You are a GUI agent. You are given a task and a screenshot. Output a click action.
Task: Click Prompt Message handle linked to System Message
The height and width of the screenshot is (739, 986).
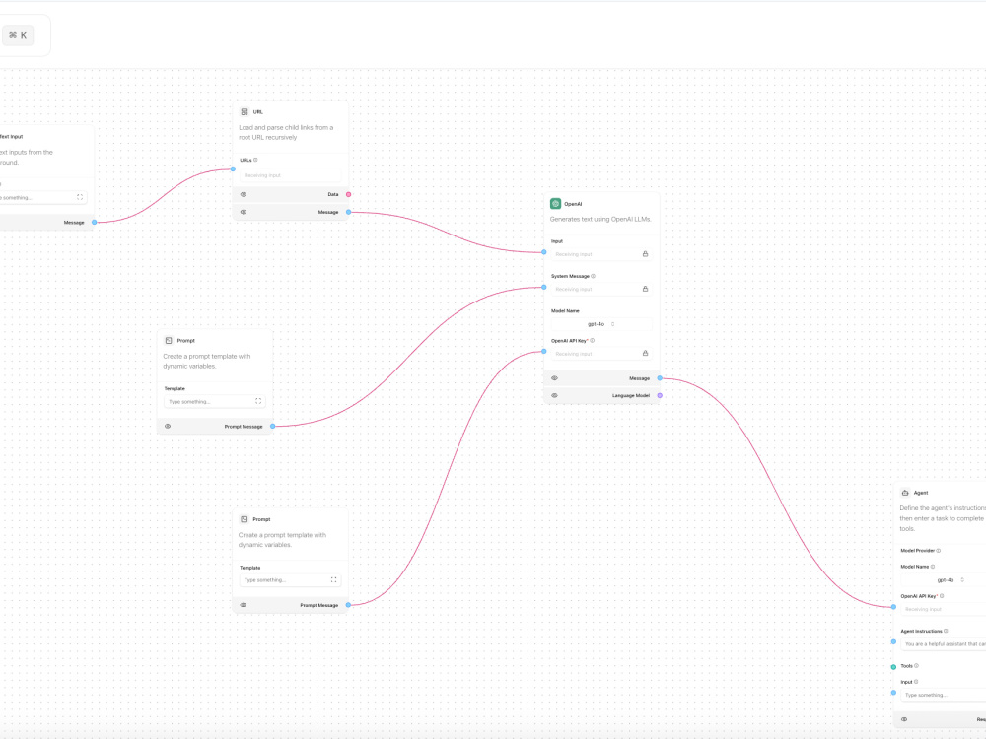coord(272,426)
